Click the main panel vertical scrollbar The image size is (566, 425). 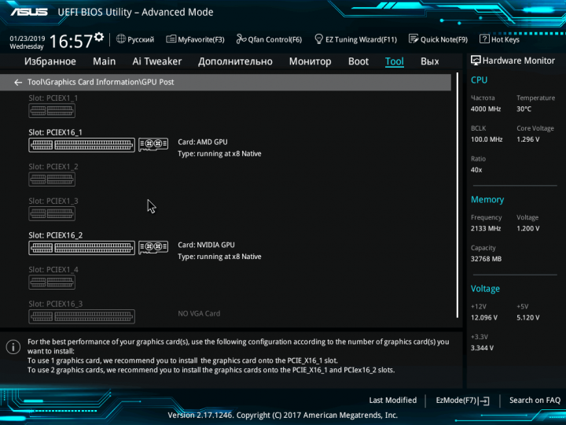[x=458, y=195]
